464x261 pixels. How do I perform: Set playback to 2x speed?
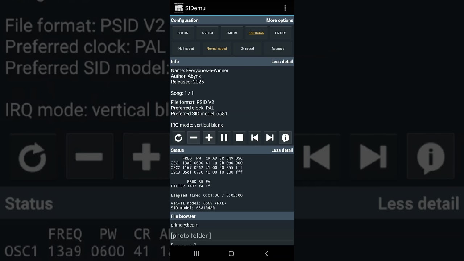pyautogui.click(x=247, y=49)
